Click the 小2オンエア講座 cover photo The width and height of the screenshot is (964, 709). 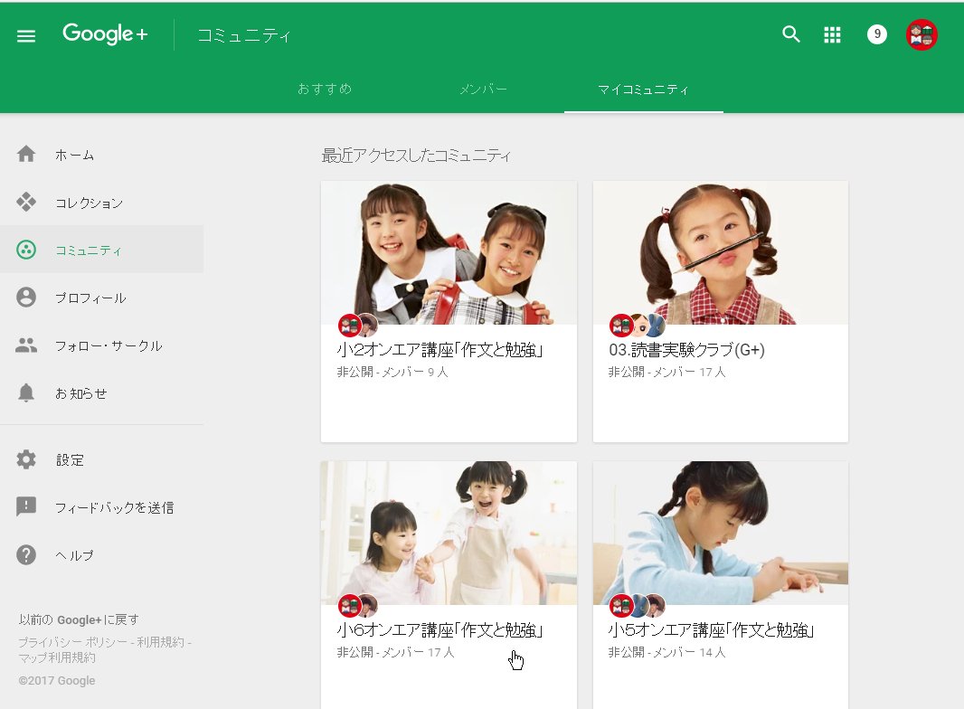pos(449,252)
